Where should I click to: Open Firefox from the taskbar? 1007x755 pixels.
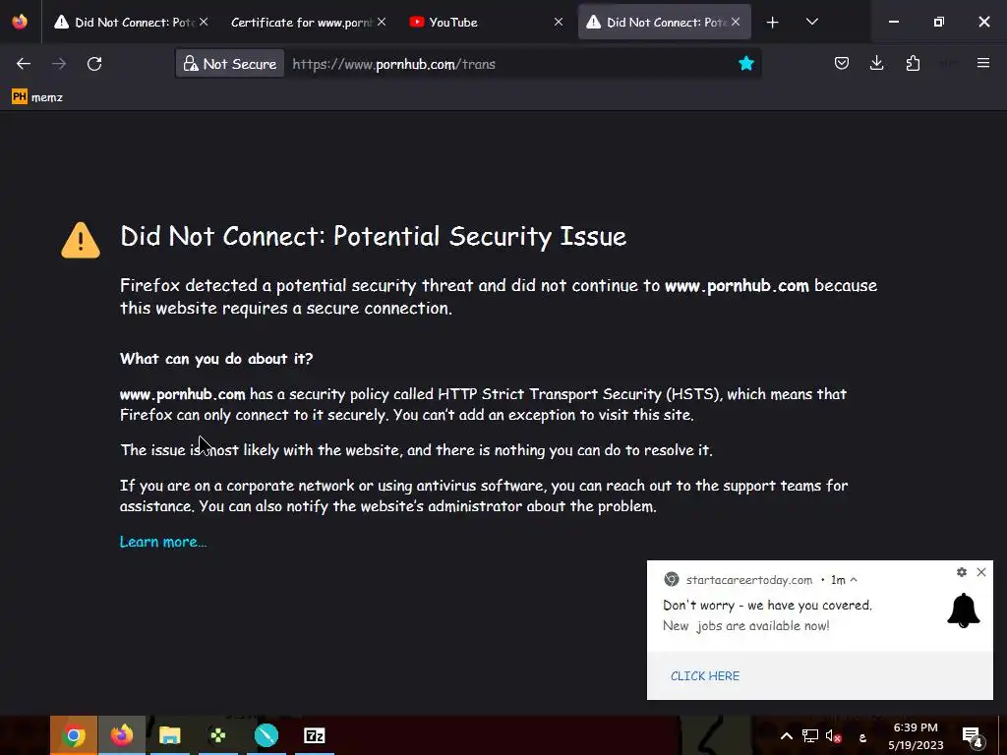click(x=122, y=735)
